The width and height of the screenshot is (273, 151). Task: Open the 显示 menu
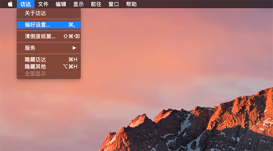click(78, 4)
